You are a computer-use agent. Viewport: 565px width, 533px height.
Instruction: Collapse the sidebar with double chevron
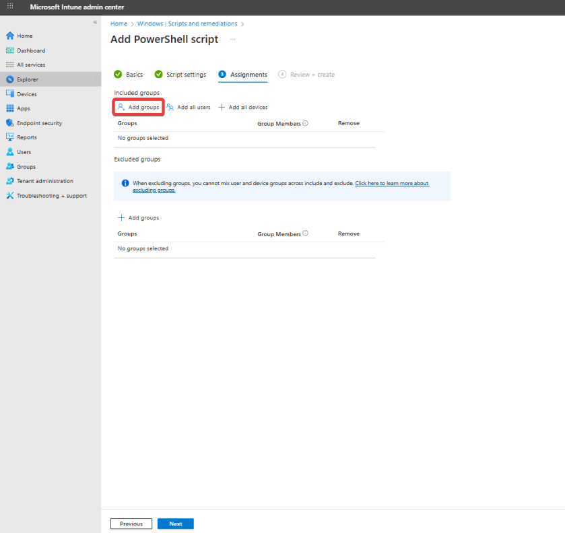coord(95,22)
